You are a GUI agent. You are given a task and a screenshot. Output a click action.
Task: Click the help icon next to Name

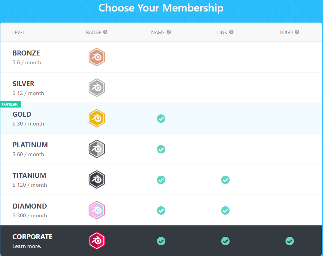[x=169, y=32]
